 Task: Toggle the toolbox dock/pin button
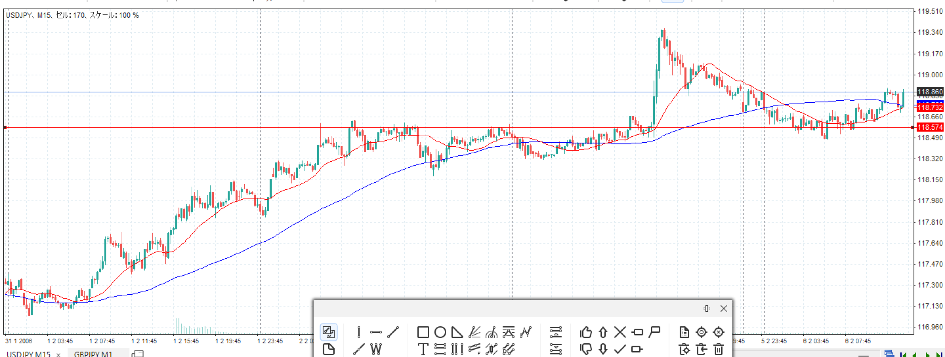click(707, 308)
